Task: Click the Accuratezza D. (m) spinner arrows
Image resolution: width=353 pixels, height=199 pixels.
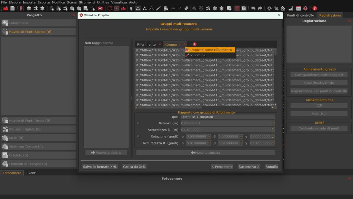Action: click(273, 130)
